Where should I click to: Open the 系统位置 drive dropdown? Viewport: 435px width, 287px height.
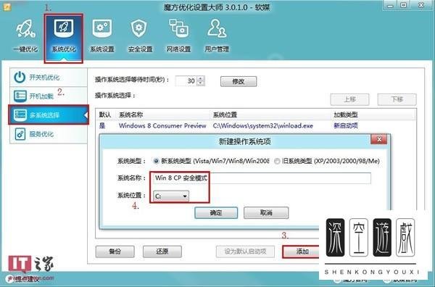point(171,196)
